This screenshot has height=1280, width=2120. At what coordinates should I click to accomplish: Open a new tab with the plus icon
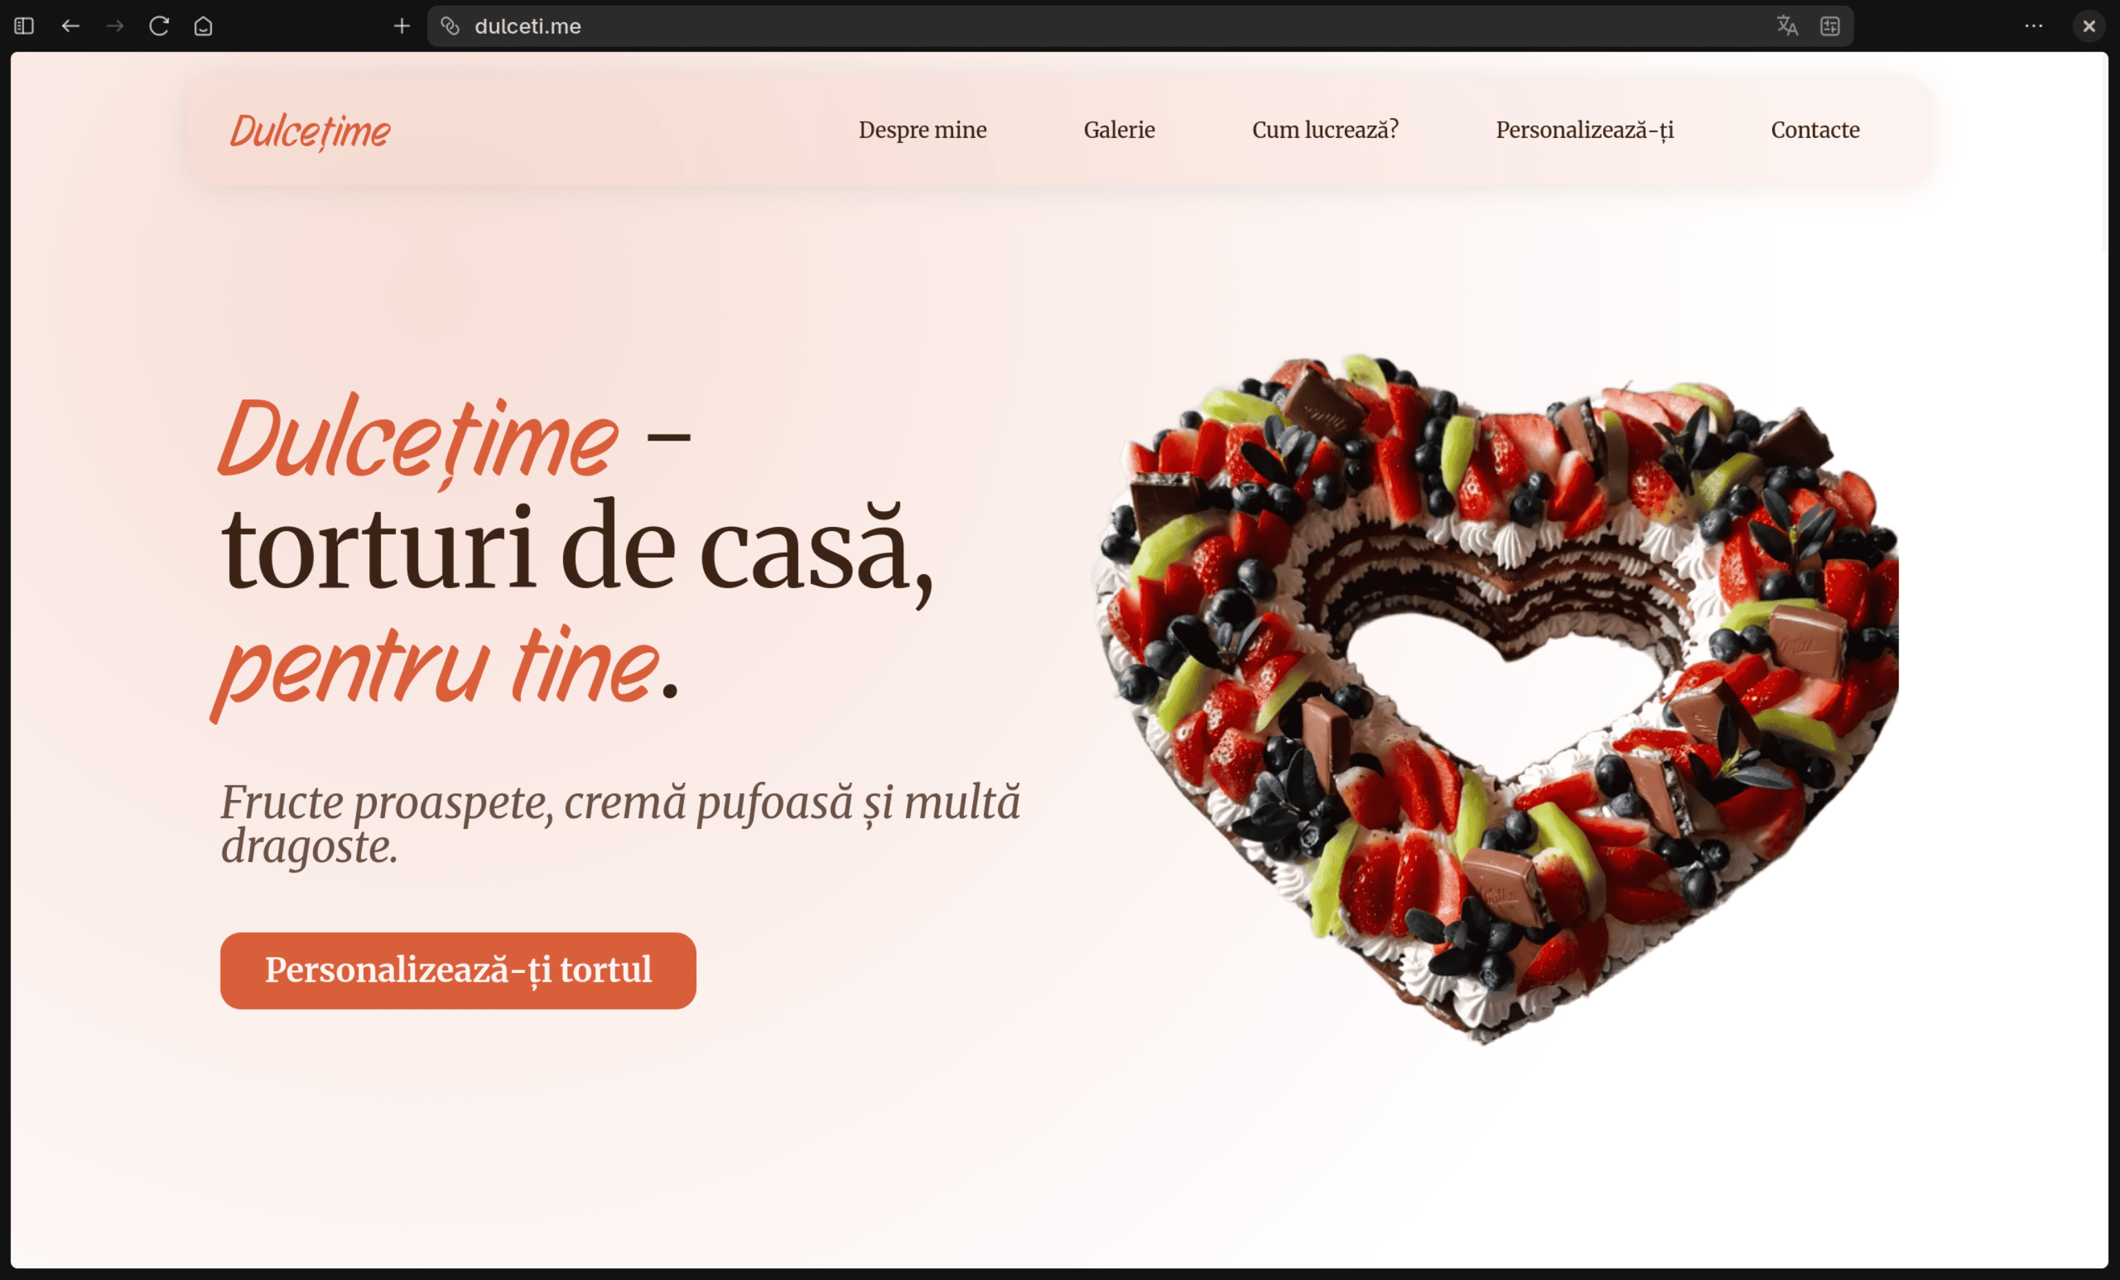pyautogui.click(x=402, y=26)
